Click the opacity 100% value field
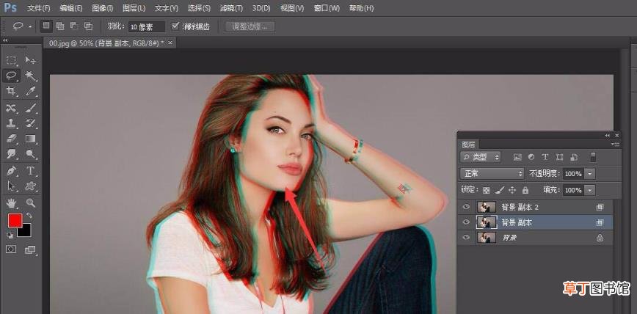Image resolution: width=637 pixels, height=314 pixels. coord(573,174)
